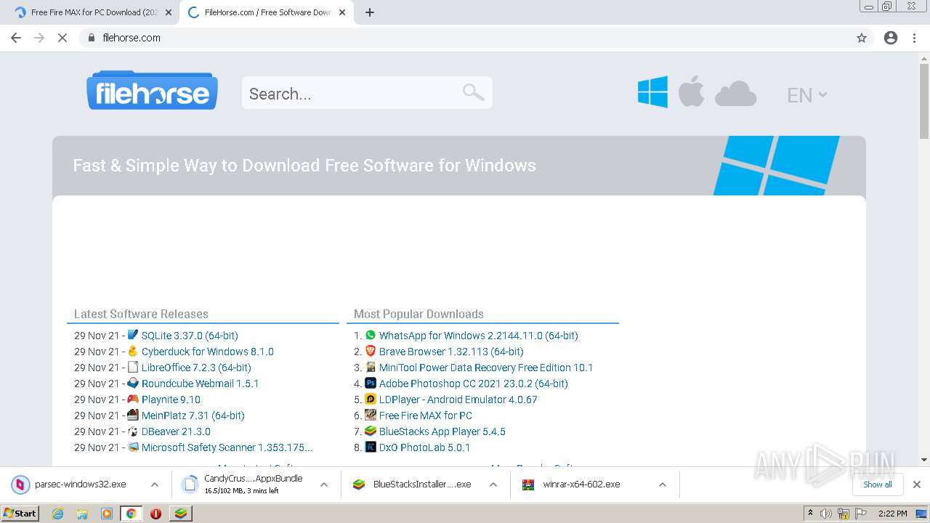Launch Internet Explorer from taskbar
The width and height of the screenshot is (930, 523).
coord(58,514)
